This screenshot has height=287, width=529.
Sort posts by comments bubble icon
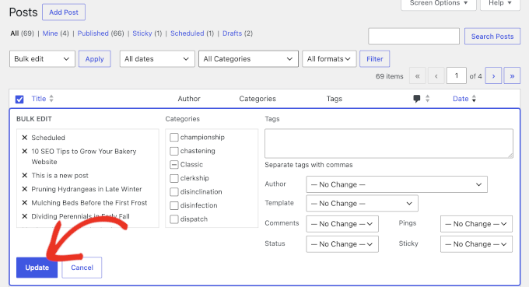coord(417,99)
